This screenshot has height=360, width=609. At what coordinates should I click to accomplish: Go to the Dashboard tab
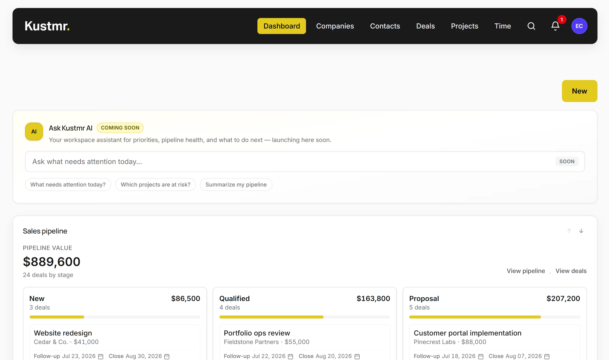pyautogui.click(x=282, y=26)
